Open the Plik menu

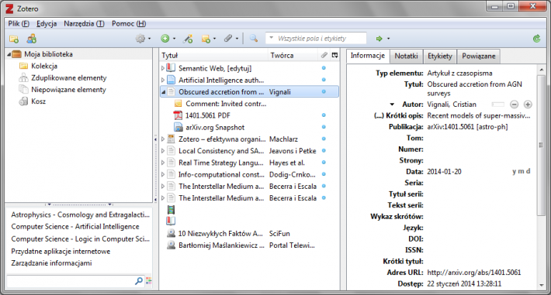[x=19, y=23]
